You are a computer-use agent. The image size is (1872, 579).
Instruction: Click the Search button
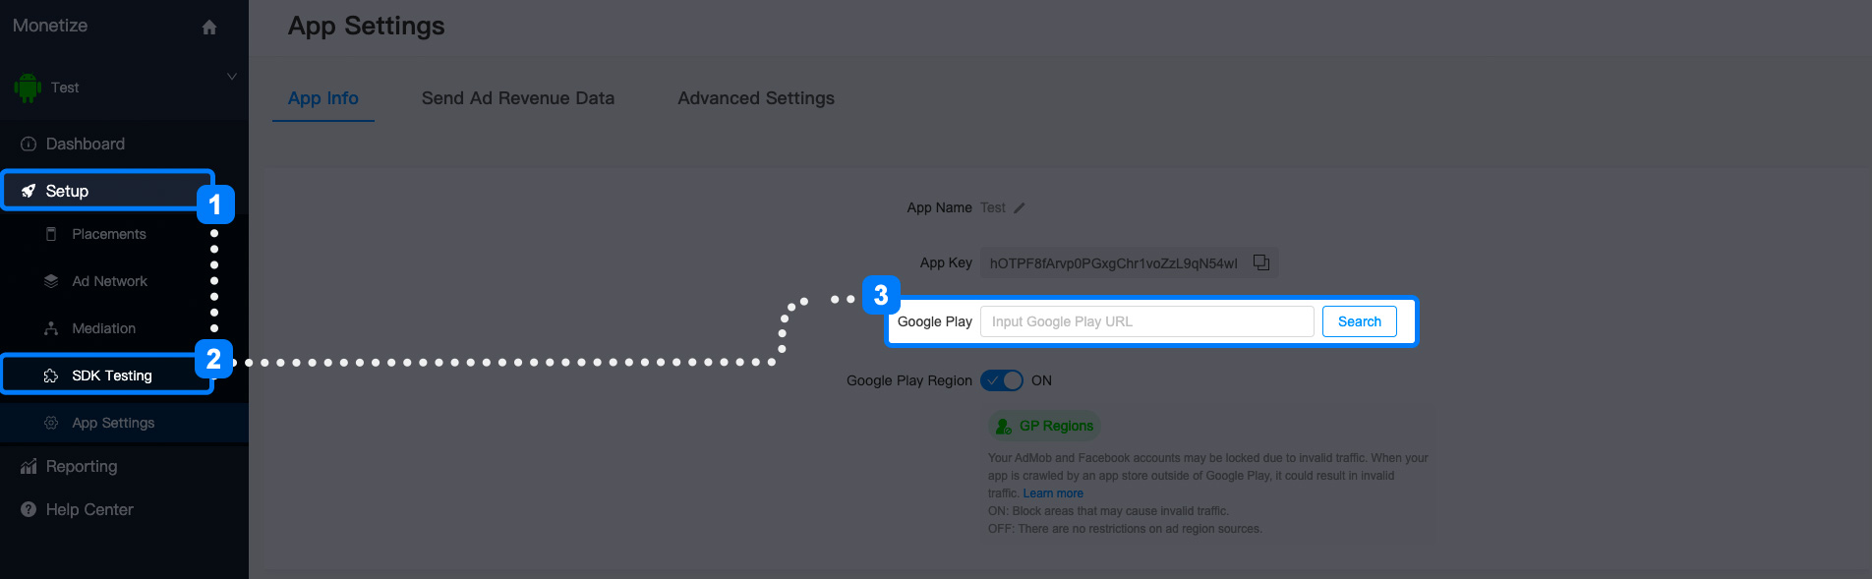click(x=1360, y=321)
